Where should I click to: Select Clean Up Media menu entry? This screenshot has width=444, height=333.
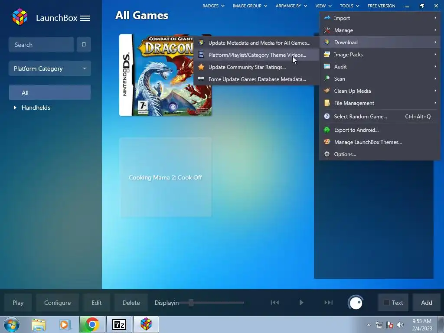380,91
